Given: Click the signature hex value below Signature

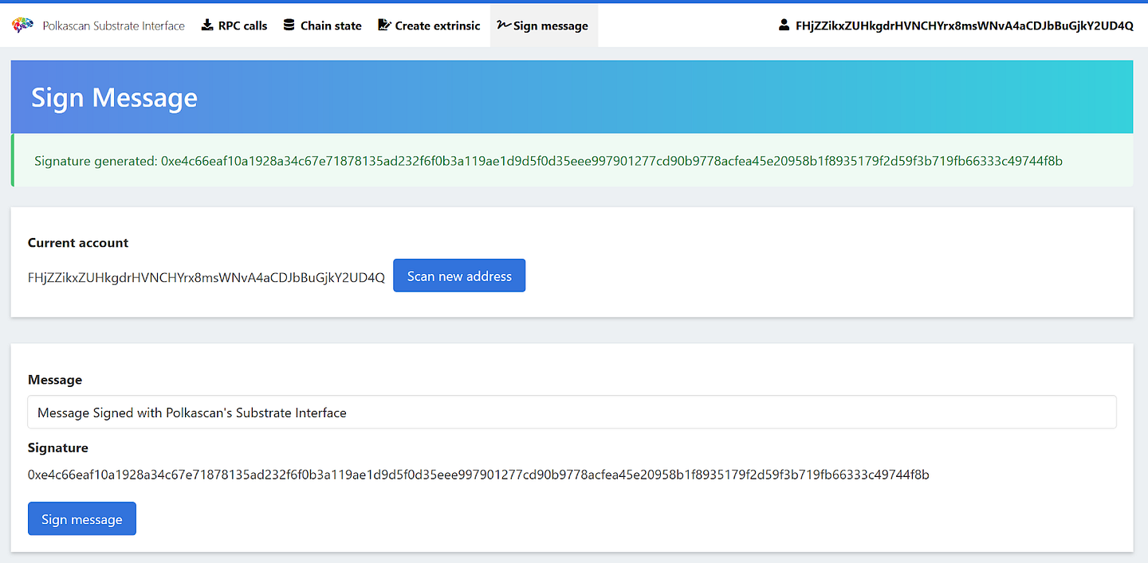Looking at the screenshot, I should tap(478, 475).
